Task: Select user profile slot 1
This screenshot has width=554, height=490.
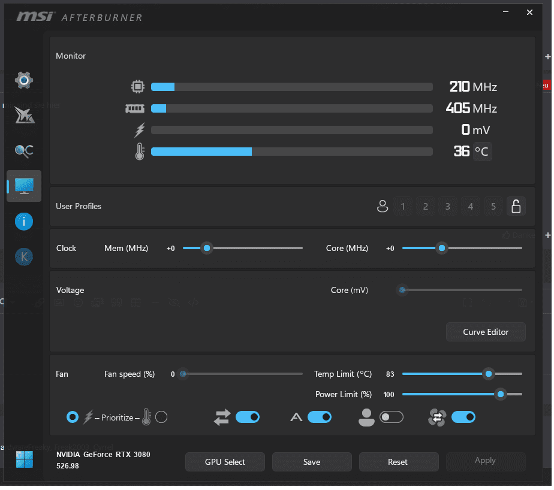Action: (403, 207)
